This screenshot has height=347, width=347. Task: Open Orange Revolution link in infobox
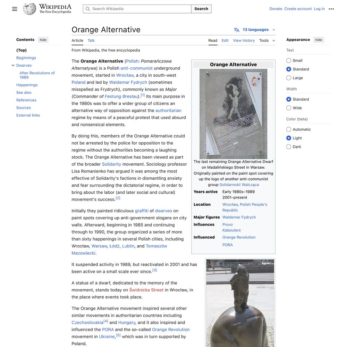[239, 237]
